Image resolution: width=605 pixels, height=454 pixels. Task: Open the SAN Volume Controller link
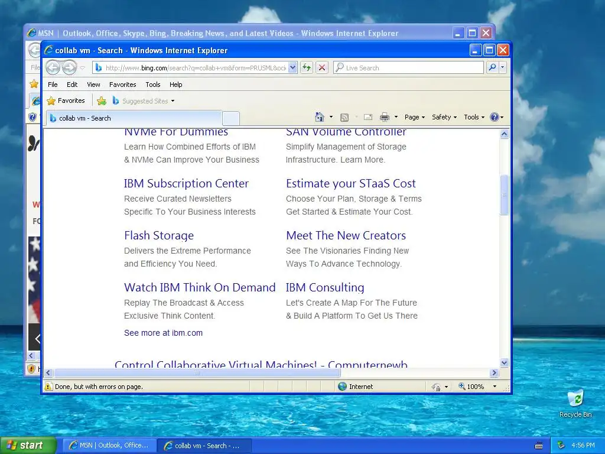point(346,132)
